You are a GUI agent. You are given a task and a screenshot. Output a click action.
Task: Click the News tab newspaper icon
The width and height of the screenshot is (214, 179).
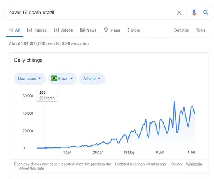coord(82,30)
